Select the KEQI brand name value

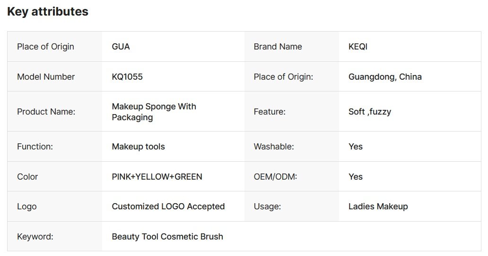[358, 47]
